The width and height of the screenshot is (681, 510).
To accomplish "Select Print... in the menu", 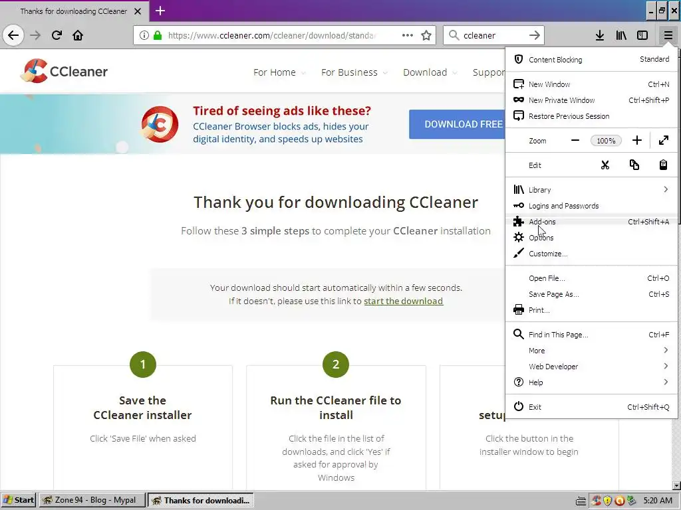I will [x=591, y=310].
